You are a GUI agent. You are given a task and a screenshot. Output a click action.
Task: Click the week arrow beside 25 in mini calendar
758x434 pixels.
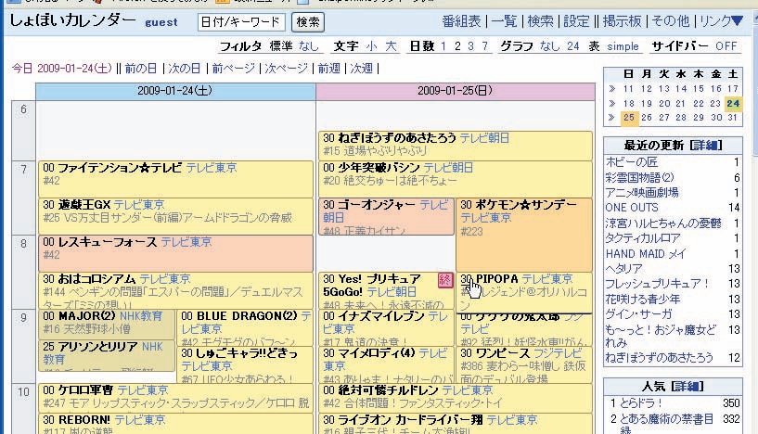(x=611, y=118)
